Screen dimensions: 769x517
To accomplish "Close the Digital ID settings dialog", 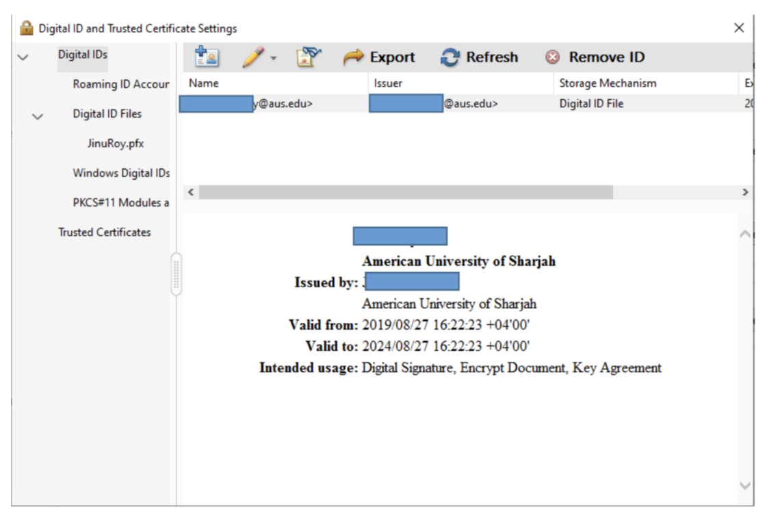I will [739, 28].
